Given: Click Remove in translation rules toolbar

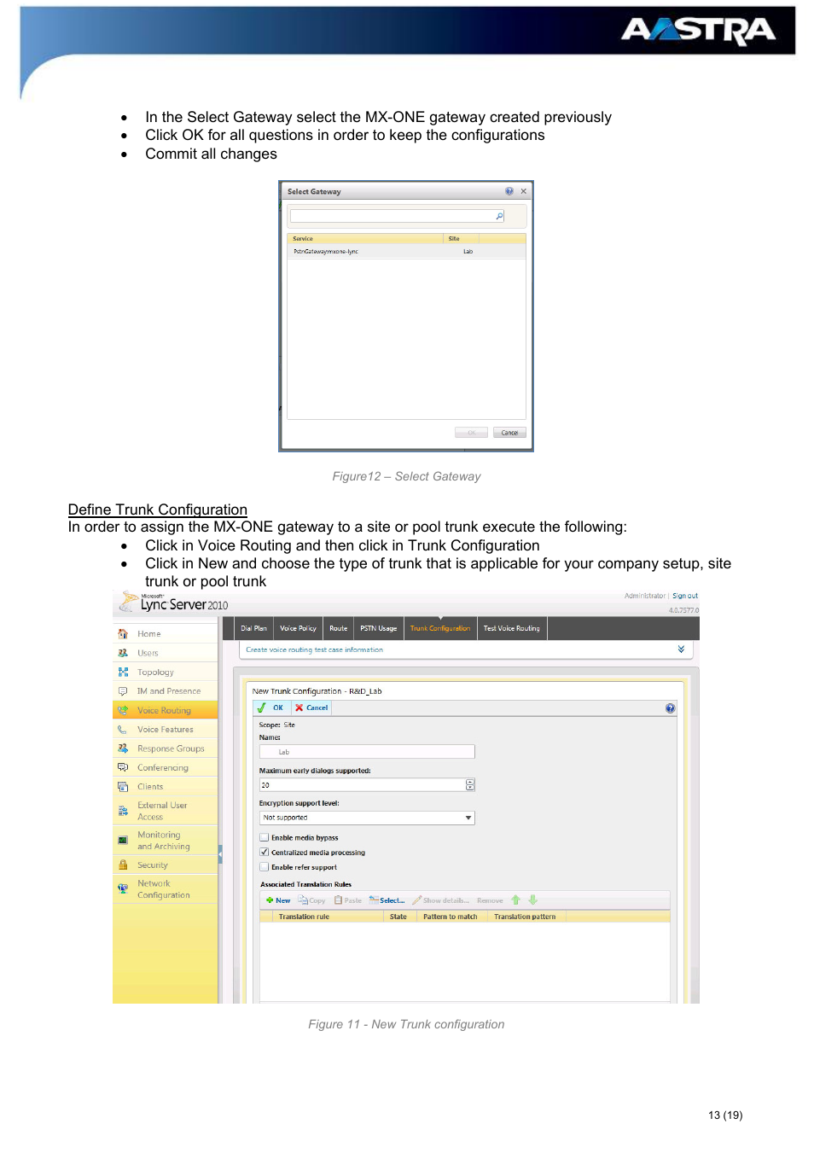Looking at the screenshot, I should coord(490,900).
